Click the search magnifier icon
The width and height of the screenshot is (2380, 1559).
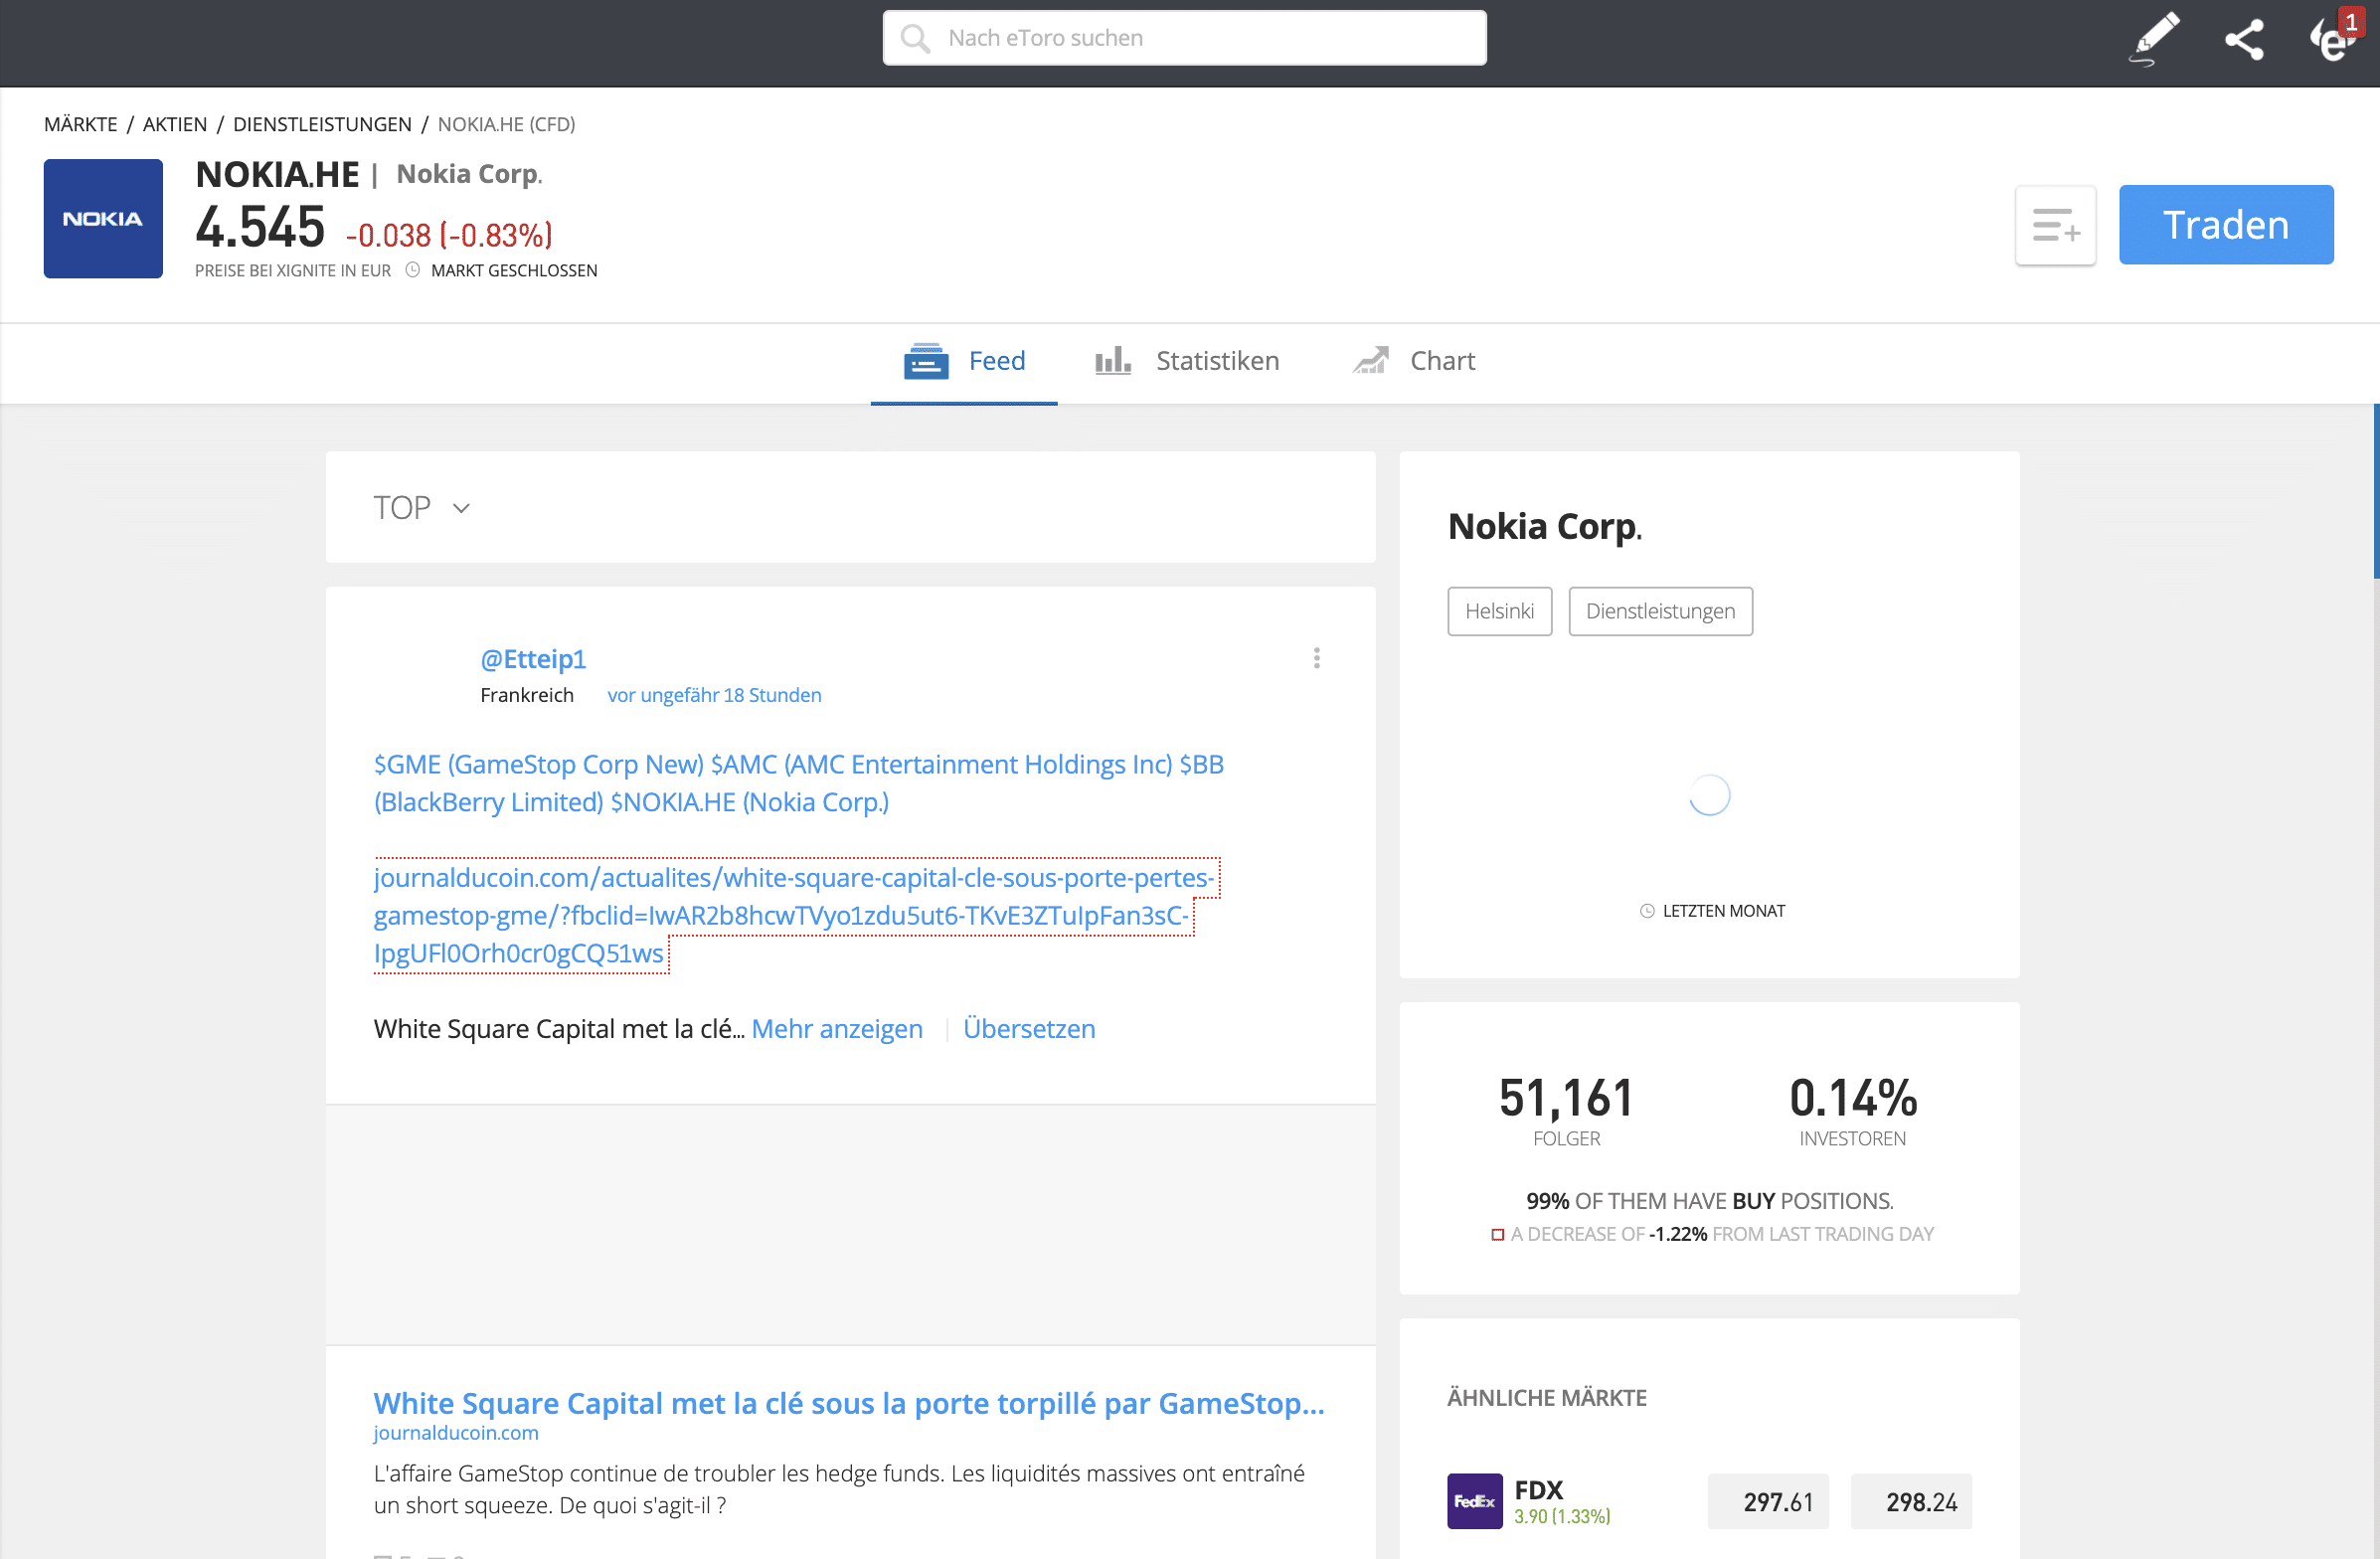coord(915,38)
